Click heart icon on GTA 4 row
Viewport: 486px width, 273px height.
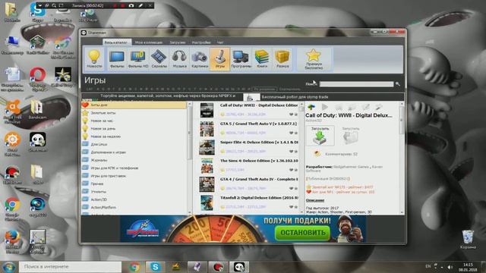[x=291, y=188]
